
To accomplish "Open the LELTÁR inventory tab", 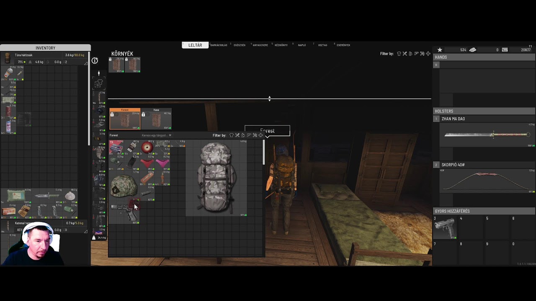I will click(195, 45).
